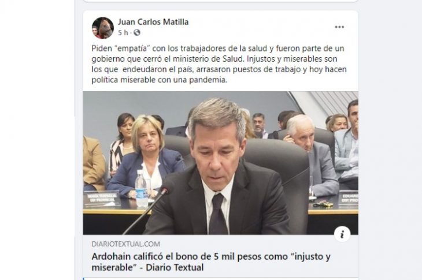Click the globe public-audience icon
This screenshot has height=280, width=422.
137,32
